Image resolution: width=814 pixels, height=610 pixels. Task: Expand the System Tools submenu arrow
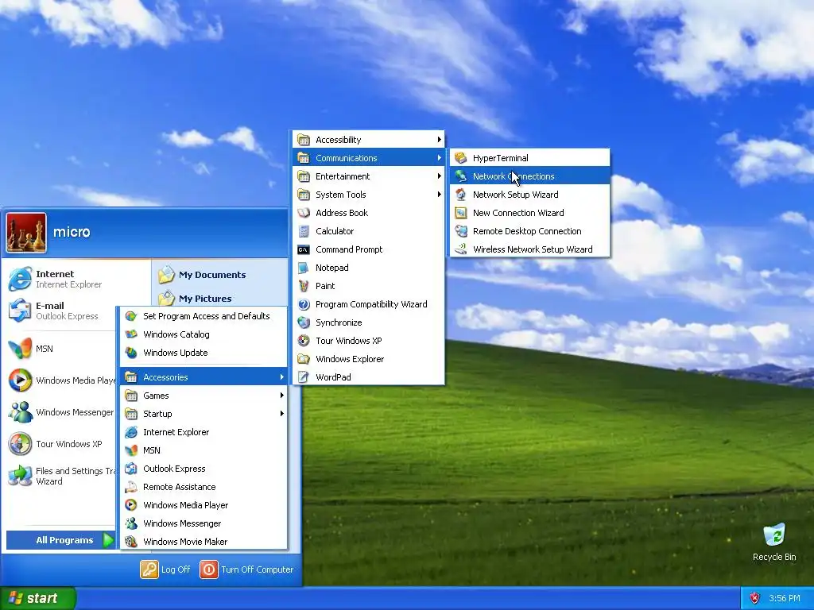439,195
